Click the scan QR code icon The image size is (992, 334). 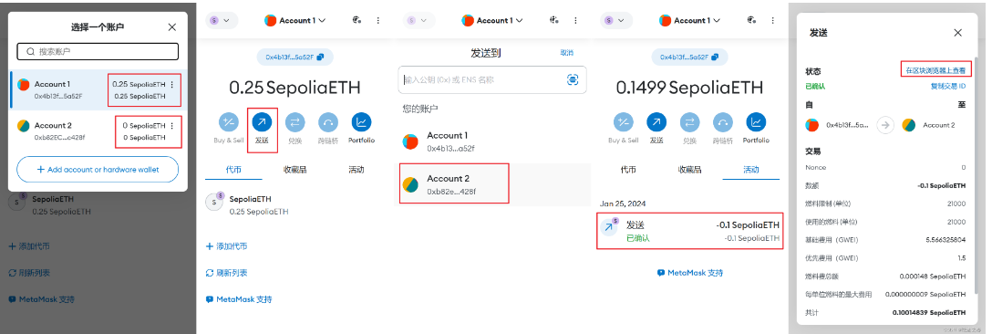573,80
